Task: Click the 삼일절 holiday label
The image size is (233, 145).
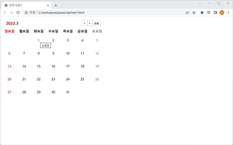Action: click(45, 45)
